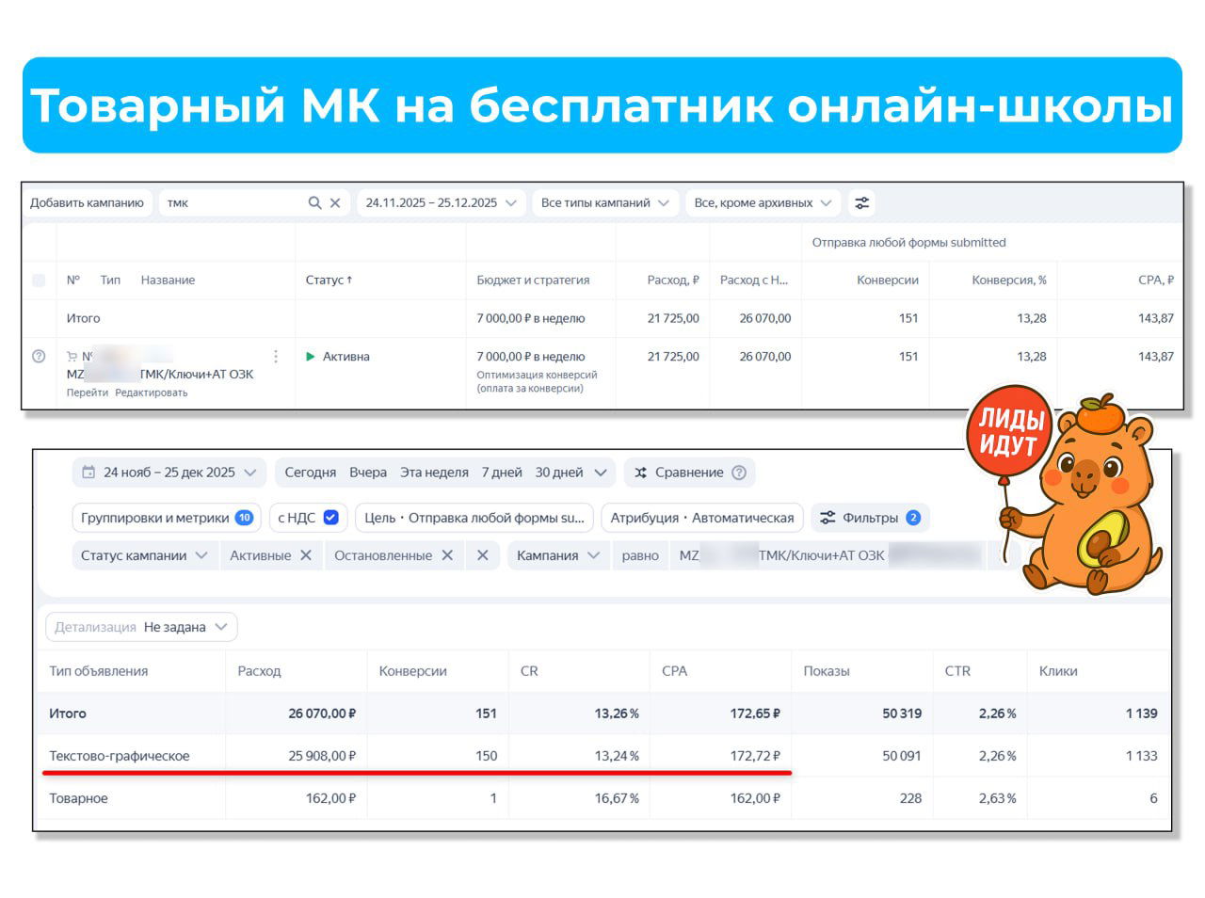This screenshot has width=1205, height=898.
Task: Click the Редактировать link under the campaign name
Action: point(151,393)
